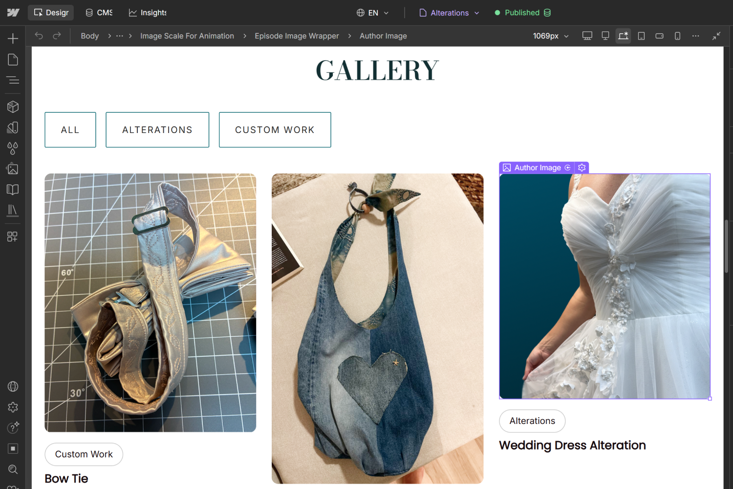Image resolution: width=733 pixels, height=489 pixels.
Task: Click the ALTERATIONS filter button
Action: click(157, 130)
